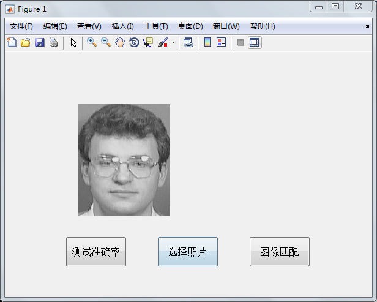The height and width of the screenshot is (302, 377).
Task: Print the figure with the printer icon
Action: [x=54, y=43]
